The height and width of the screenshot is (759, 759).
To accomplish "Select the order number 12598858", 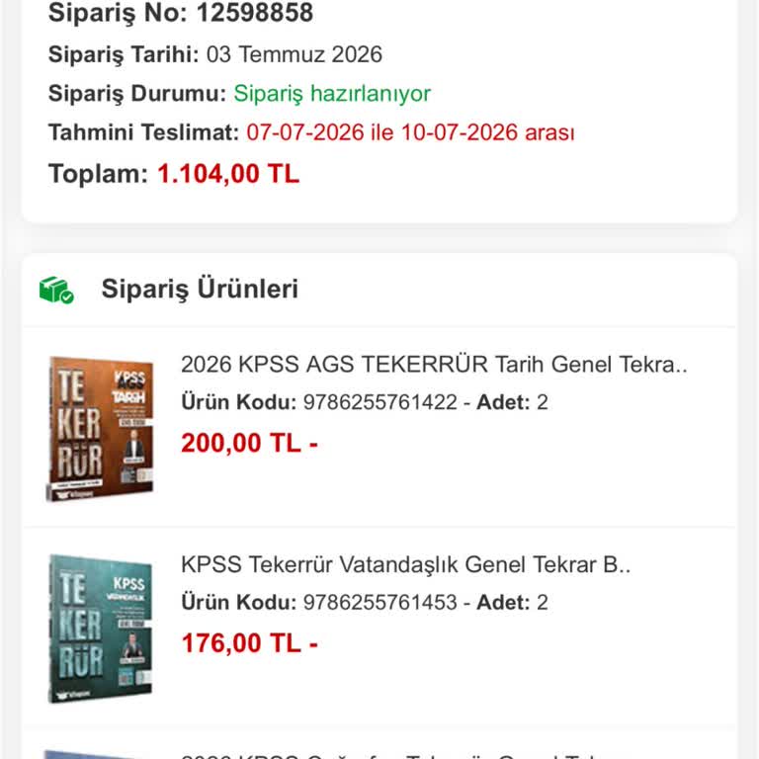I will (255, 13).
